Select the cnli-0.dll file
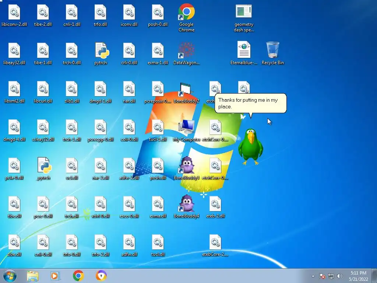Viewport: 377px width, 283px height. (x=43, y=245)
